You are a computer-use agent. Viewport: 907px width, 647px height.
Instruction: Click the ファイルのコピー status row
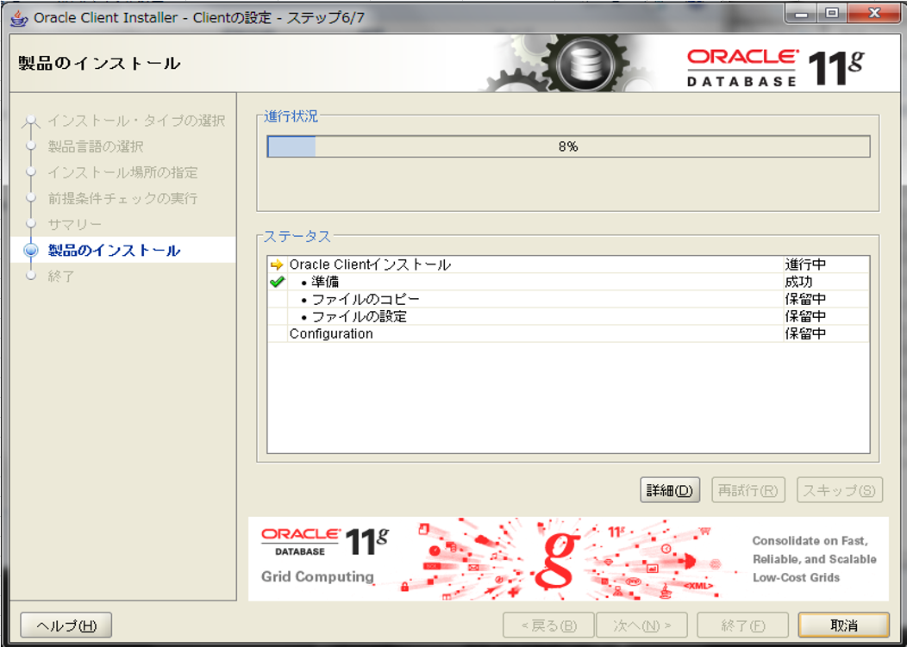pos(569,299)
